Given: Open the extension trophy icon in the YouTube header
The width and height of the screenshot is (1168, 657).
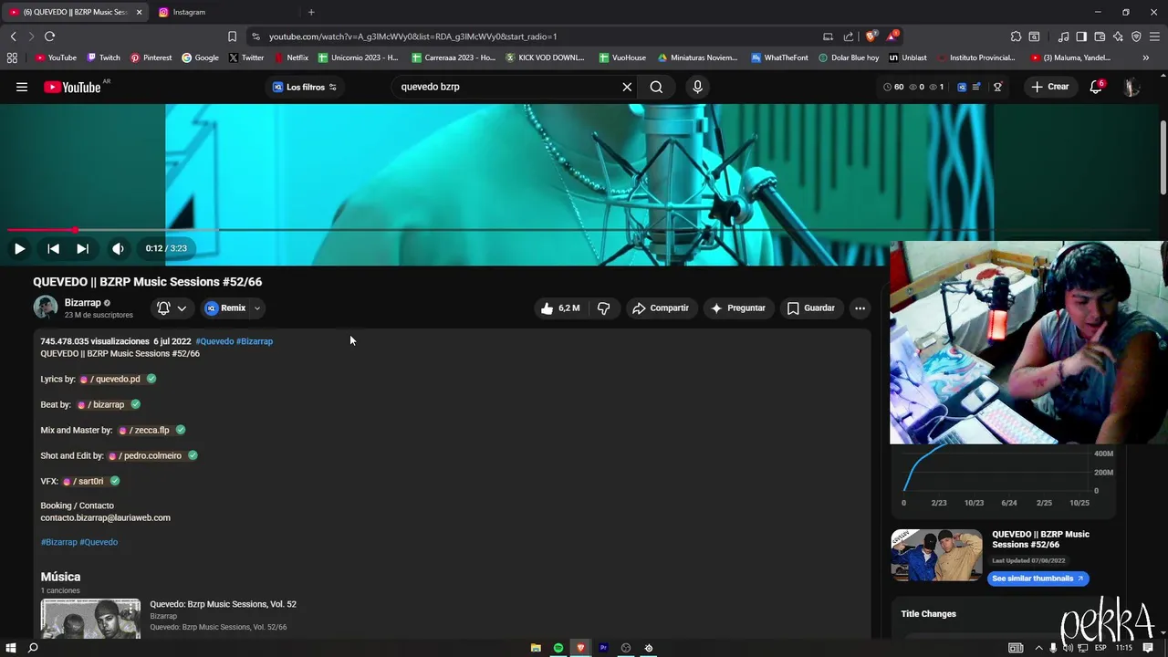Looking at the screenshot, I should click(997, 87).
